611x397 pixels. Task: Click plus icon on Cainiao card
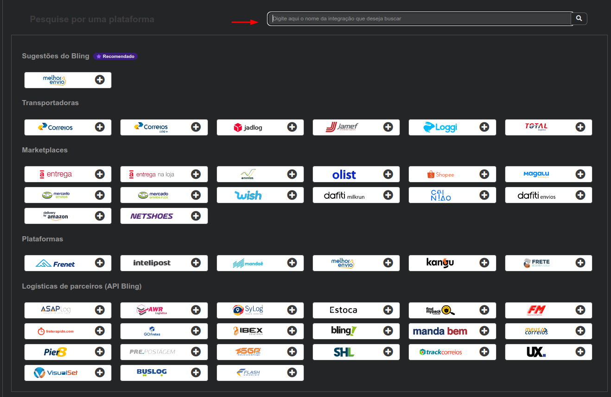[x=484, y=195]
